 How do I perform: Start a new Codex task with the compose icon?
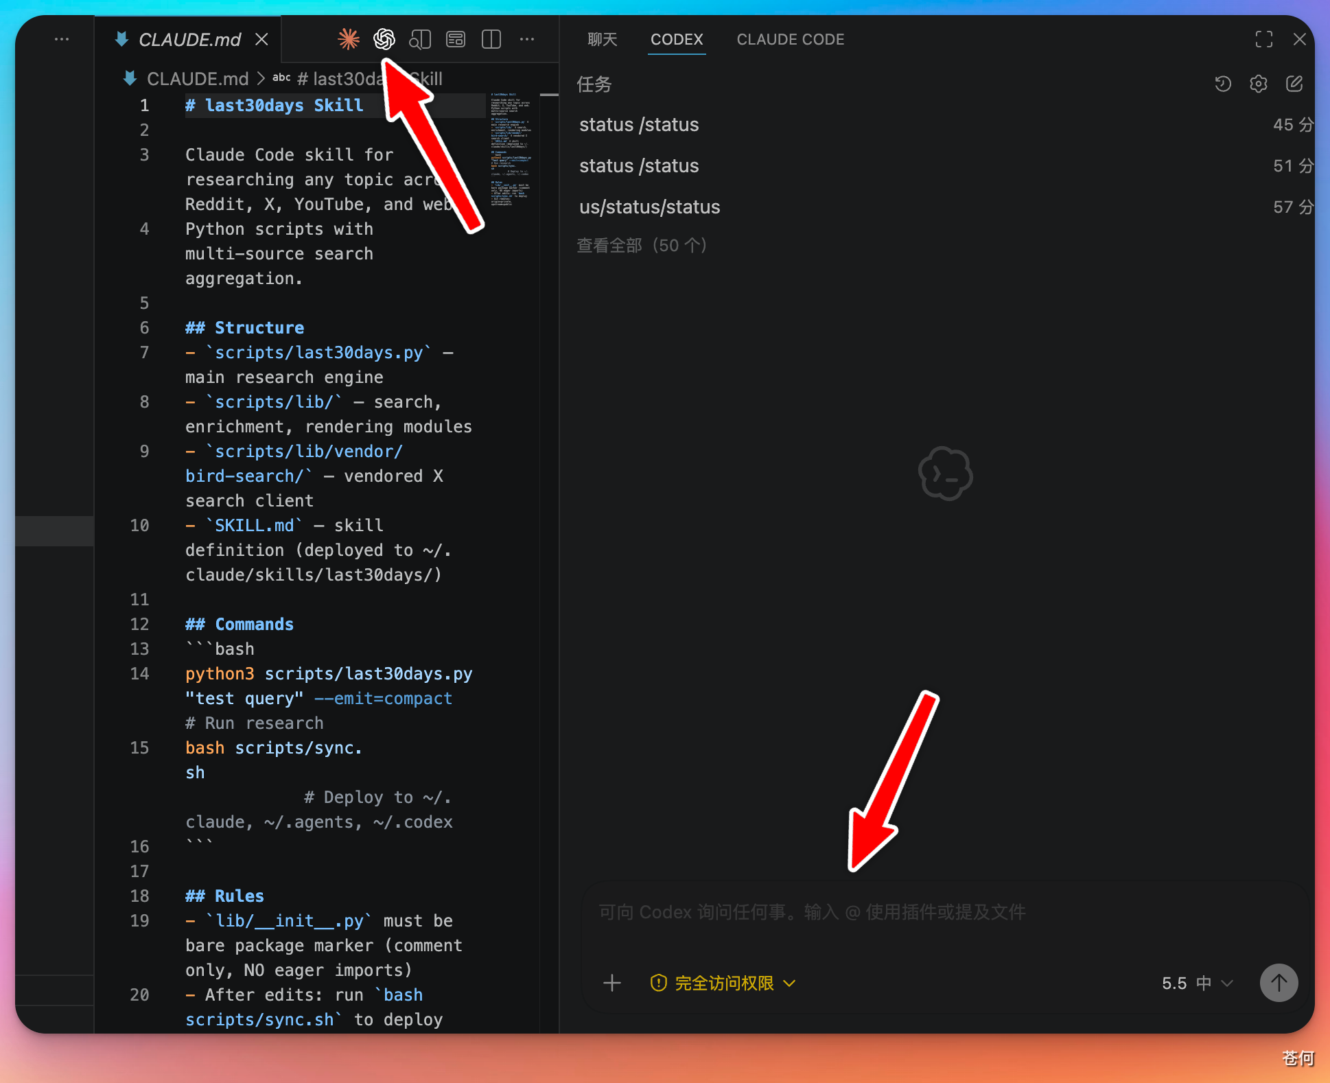(1294, 84)
